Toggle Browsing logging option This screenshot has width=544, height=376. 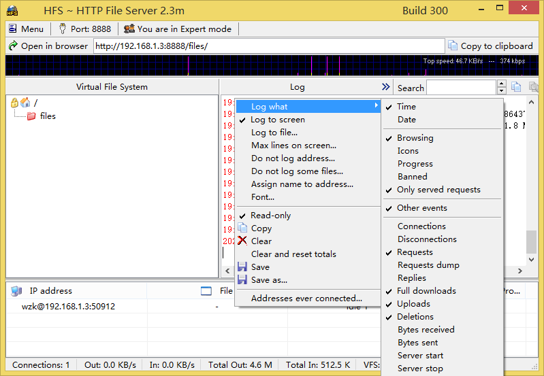[x=443, y=138]
